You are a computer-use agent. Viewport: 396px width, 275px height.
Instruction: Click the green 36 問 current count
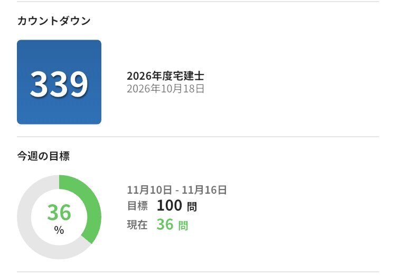pyautogui.click(x=172, y=225)
